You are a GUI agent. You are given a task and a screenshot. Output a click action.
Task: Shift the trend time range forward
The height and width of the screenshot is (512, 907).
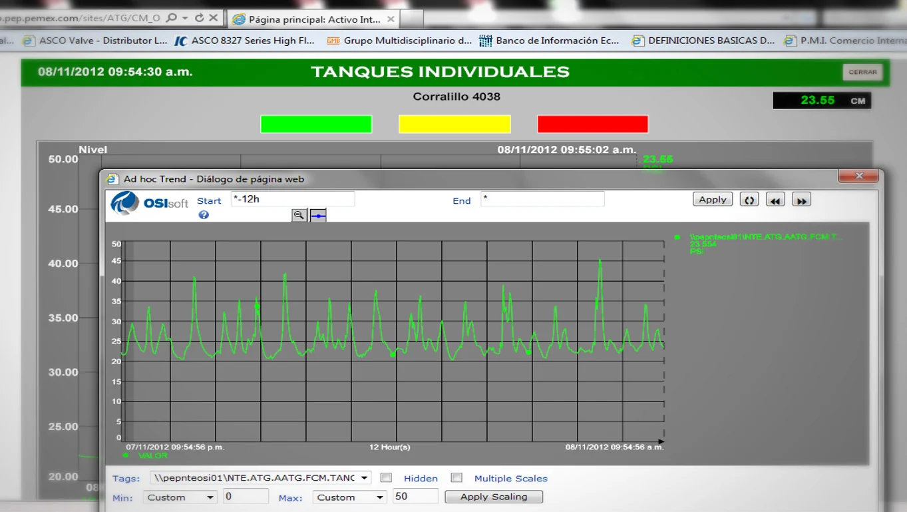tap(801, 200)
